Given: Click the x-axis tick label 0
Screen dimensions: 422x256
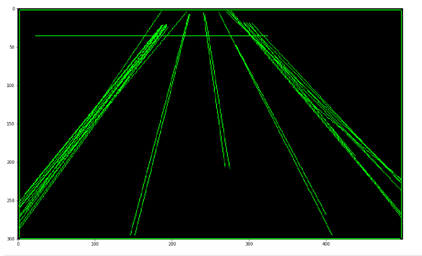Looking at the screenshot, I should coord(18,244).
